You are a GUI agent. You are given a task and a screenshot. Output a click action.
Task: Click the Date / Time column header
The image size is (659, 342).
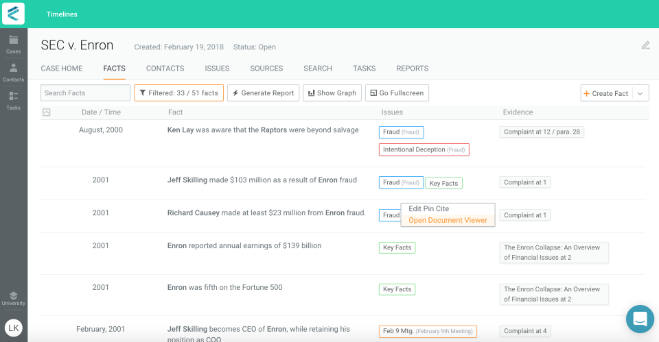(x=101, y=112)
